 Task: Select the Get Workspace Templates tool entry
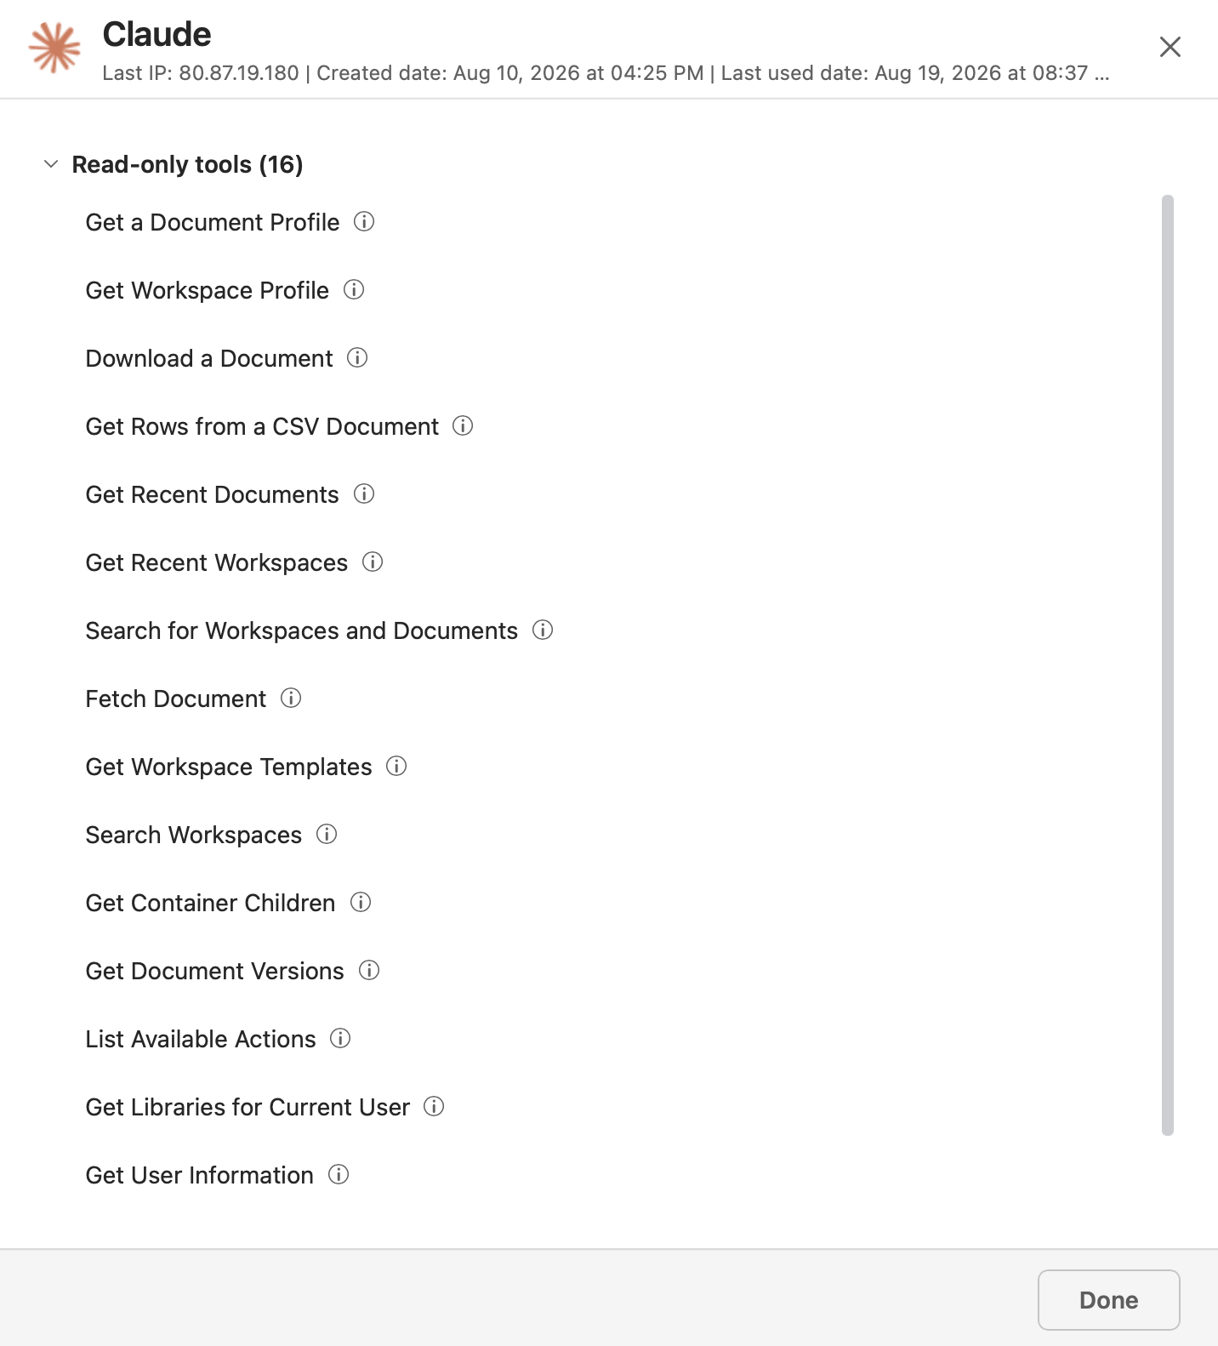point(229,767)
